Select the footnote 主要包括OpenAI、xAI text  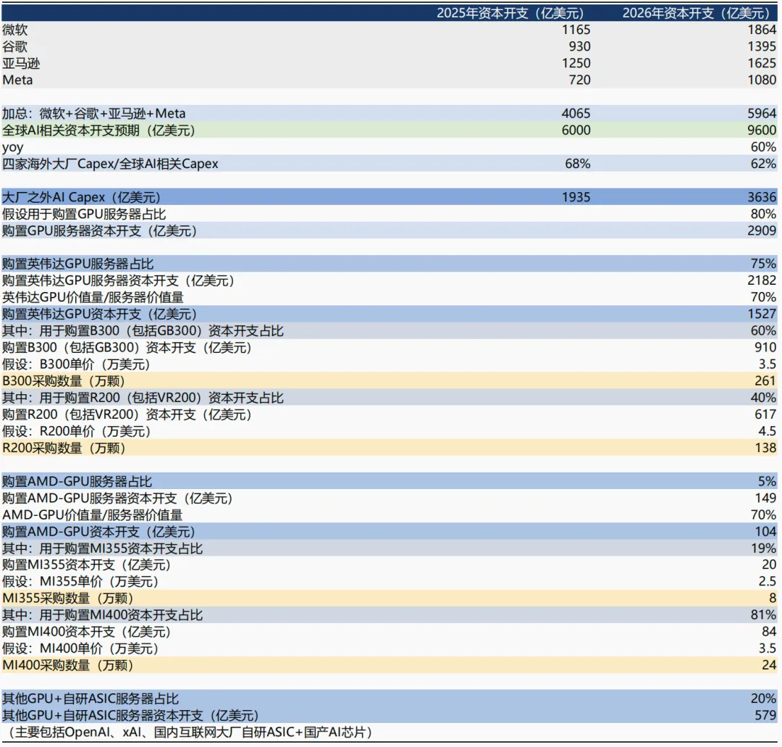click(x=188, y=733)
